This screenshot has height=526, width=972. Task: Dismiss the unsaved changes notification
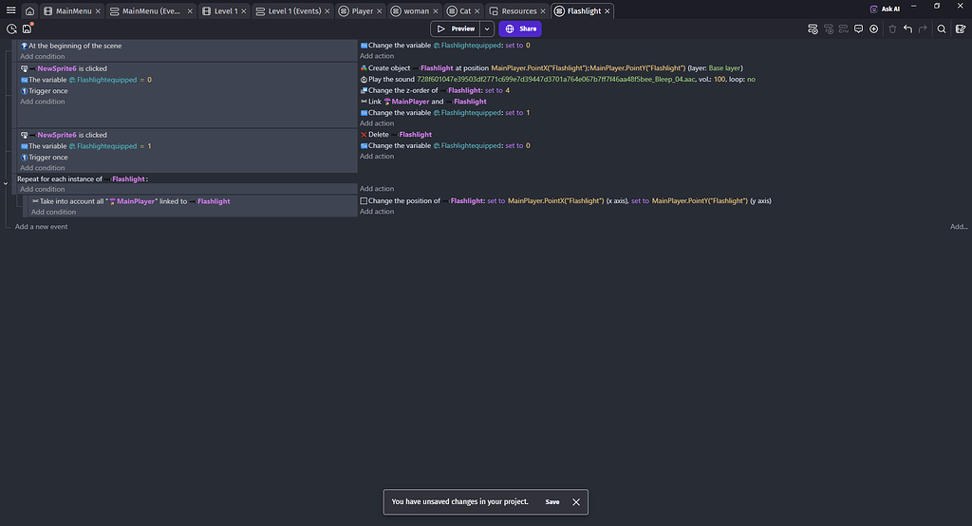[x=576, y=502]
